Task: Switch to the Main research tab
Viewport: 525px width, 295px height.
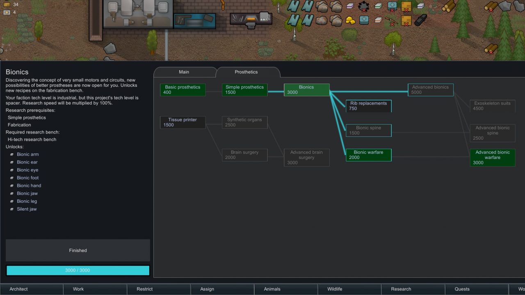Action: (x=184, y=72)
